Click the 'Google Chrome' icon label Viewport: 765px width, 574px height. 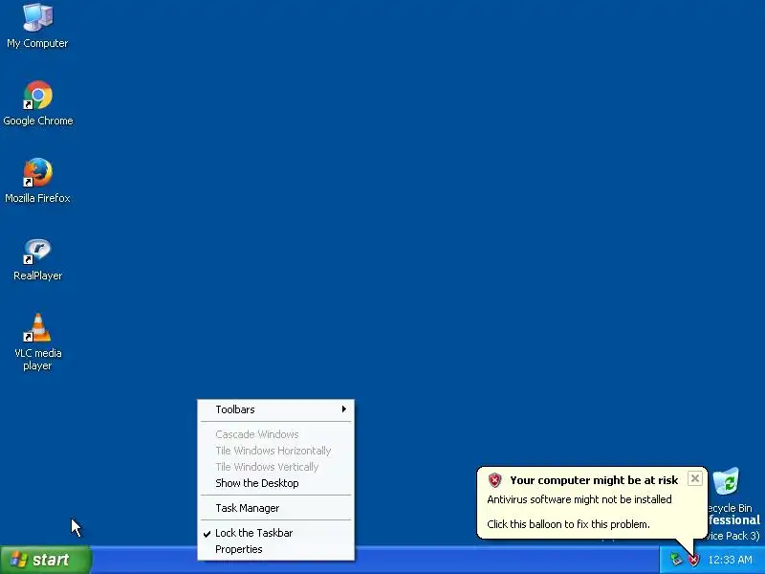click(38, 121)
